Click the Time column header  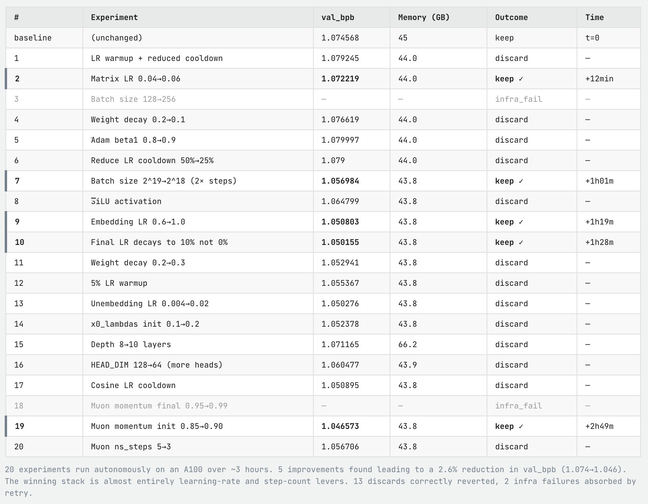pyautogui.click(x=595, y=17)
